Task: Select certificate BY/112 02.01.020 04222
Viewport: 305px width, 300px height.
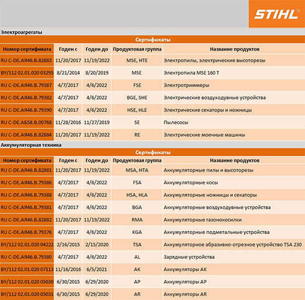Action: tap(27, 245)
